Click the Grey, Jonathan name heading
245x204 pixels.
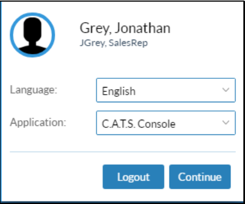coord(125,28)
